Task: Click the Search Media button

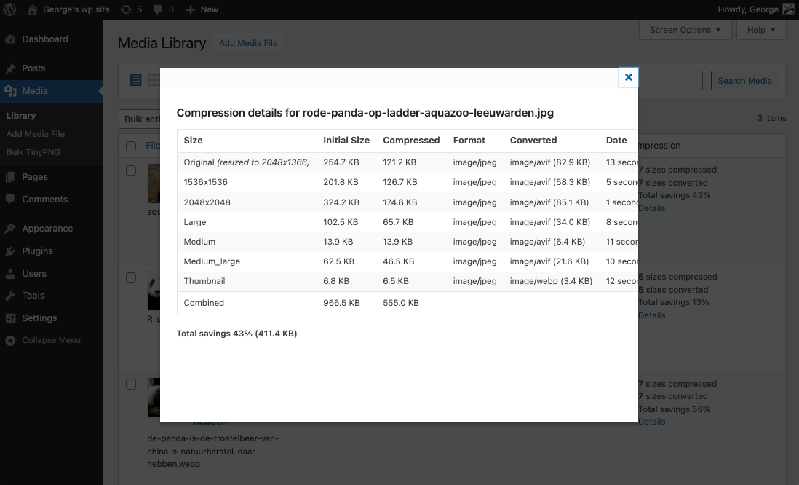Action: pos(744,81)
